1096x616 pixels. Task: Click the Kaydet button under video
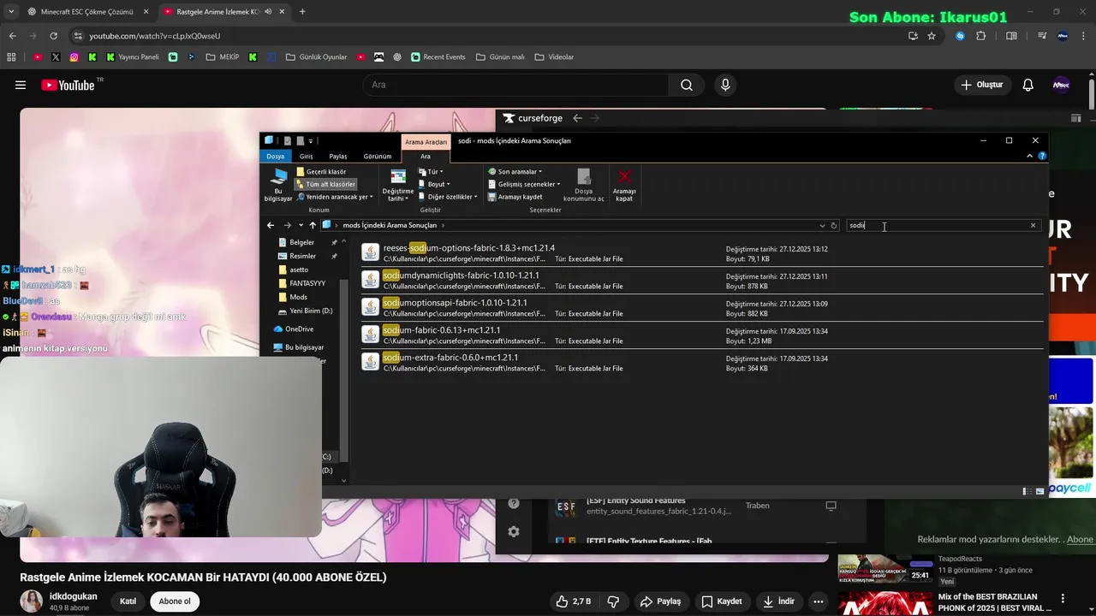click(722, 601)
